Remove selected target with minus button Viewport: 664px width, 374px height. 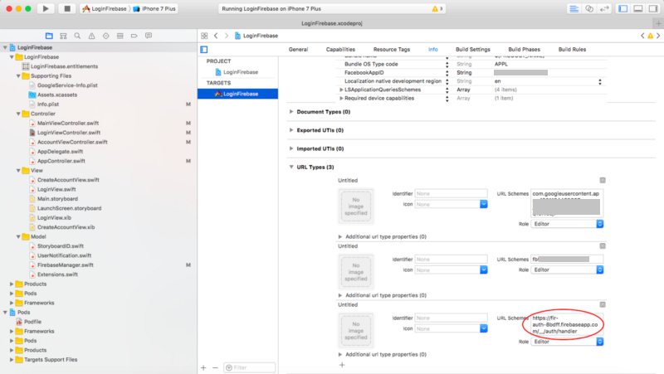[x=215, y=367]
